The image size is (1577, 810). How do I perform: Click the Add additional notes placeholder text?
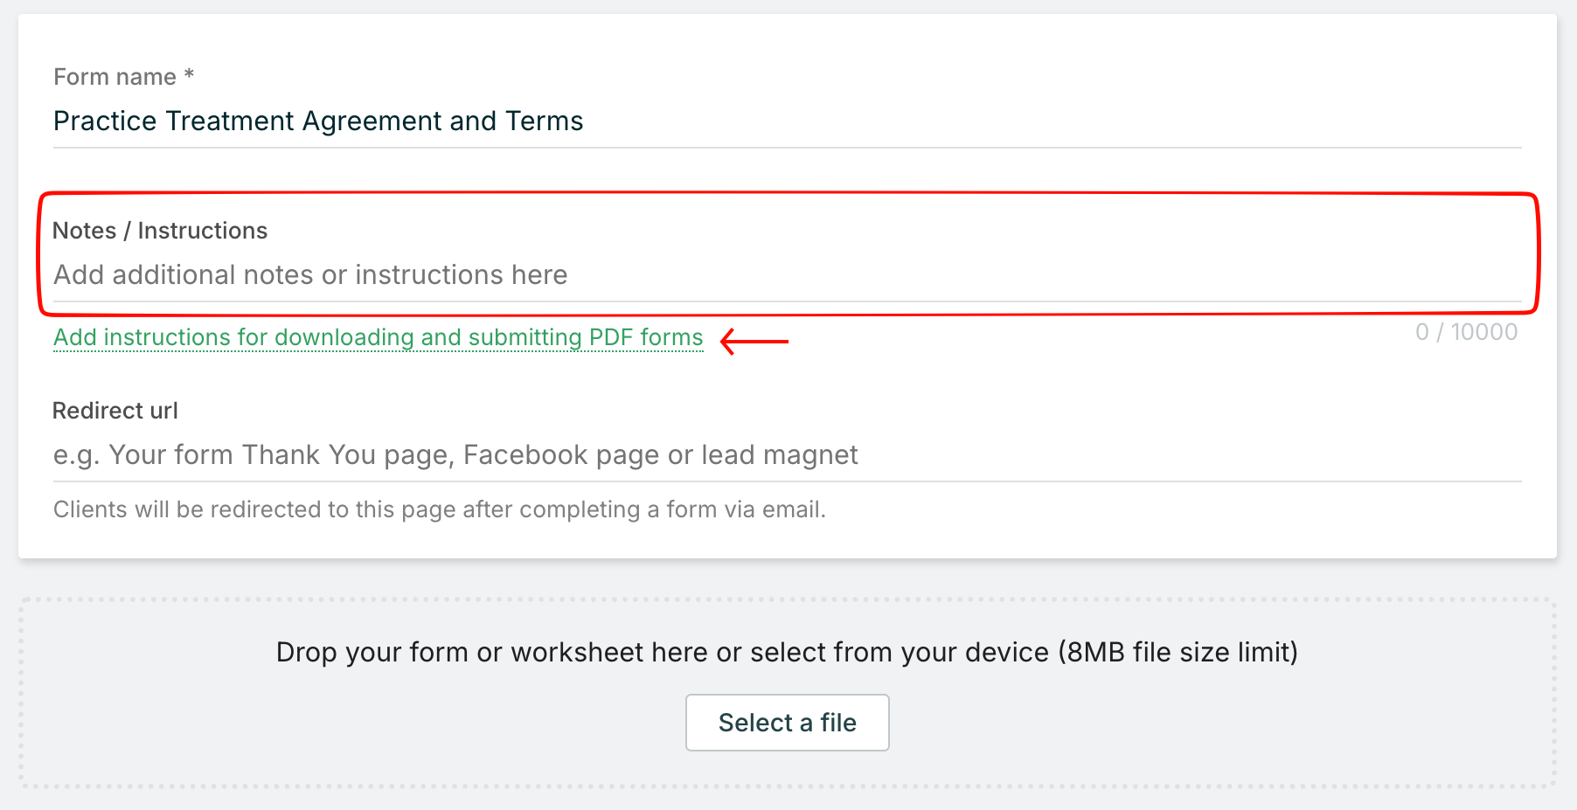pyautogui.click(x=310, y=275)
